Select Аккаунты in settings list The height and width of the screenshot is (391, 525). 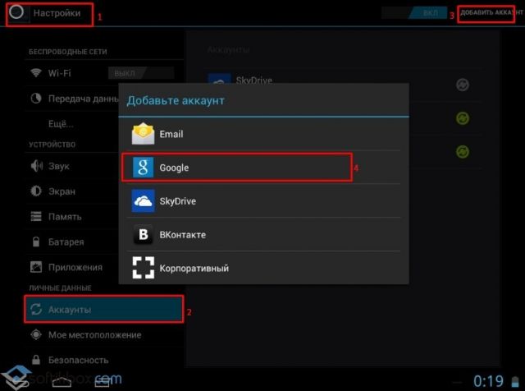tap(104, 309)
